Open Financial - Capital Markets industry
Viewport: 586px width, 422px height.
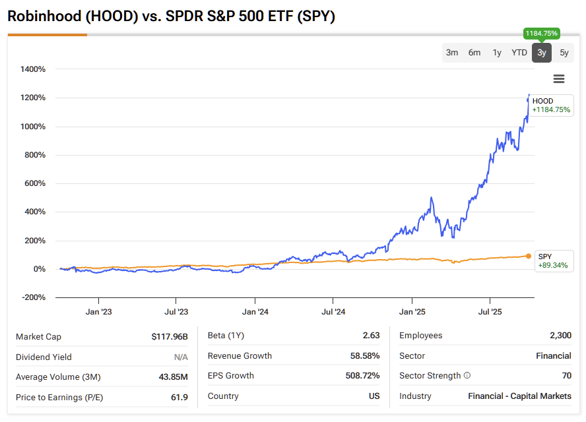pos(519,396)
